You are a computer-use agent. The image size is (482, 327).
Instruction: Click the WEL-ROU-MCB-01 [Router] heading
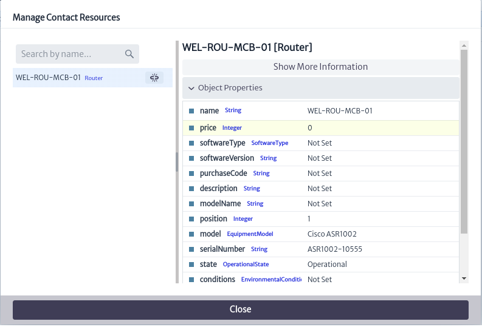[247, 47]
